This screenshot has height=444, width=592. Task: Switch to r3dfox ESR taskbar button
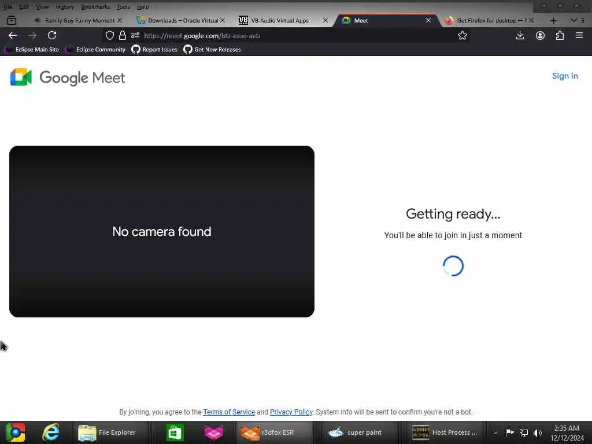tap(274, 432)
